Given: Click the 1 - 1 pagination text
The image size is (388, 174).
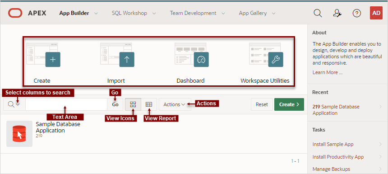Looking at the screenshot, I should pyautogui.click(x=295, y=161).
